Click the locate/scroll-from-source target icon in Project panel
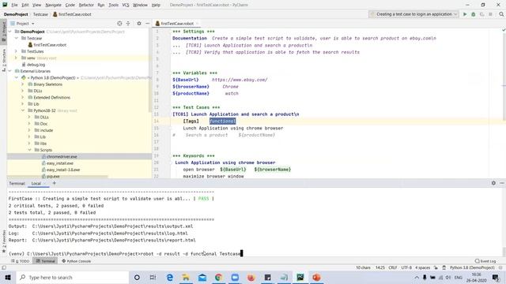 pos(119,24)
